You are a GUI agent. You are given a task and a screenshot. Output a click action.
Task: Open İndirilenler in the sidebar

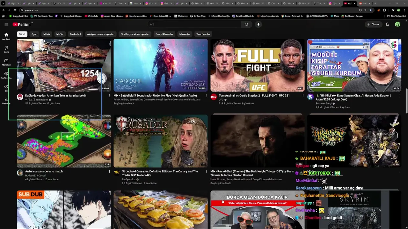[x=6, y=101]
